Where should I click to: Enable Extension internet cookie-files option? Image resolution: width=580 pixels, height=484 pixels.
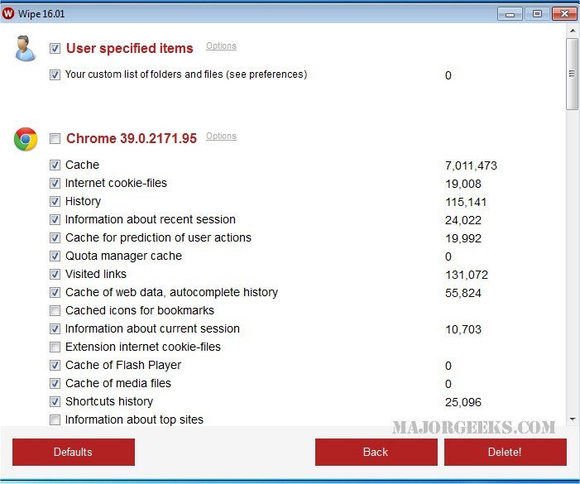tap(55, 347)
